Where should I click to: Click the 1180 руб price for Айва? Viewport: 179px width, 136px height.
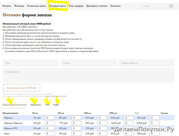(x=141, y=134)
